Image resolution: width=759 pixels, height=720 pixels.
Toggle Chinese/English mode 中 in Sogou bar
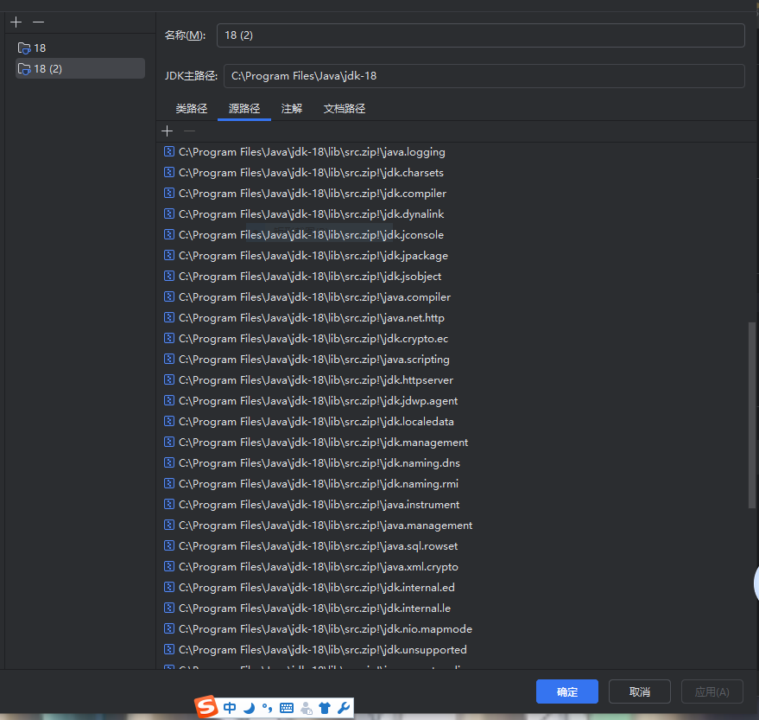click(x=230, y=708)
